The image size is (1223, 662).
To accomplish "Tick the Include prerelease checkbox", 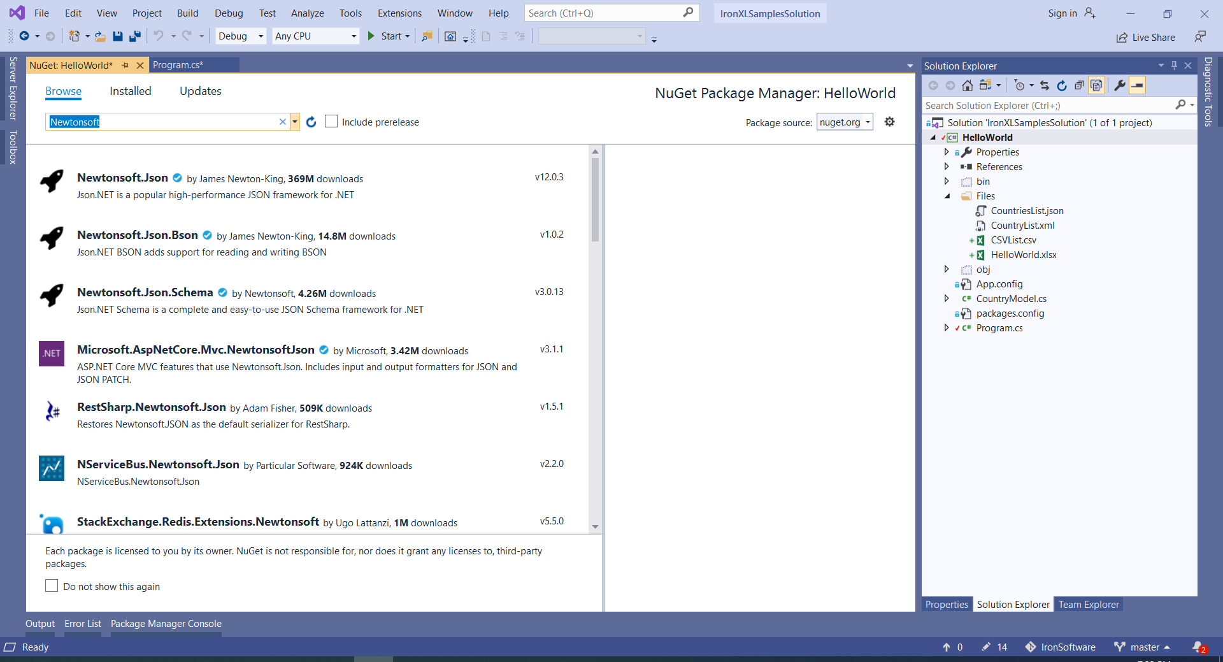I will (331, 121).
